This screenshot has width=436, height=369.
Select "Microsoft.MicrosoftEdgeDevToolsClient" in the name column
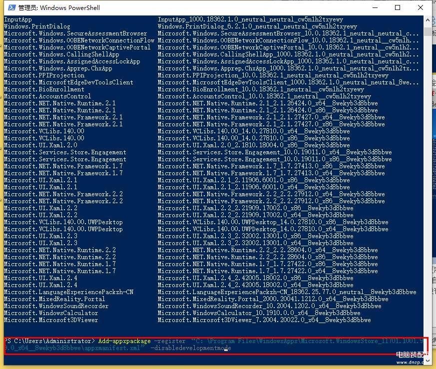click(68, 82)
